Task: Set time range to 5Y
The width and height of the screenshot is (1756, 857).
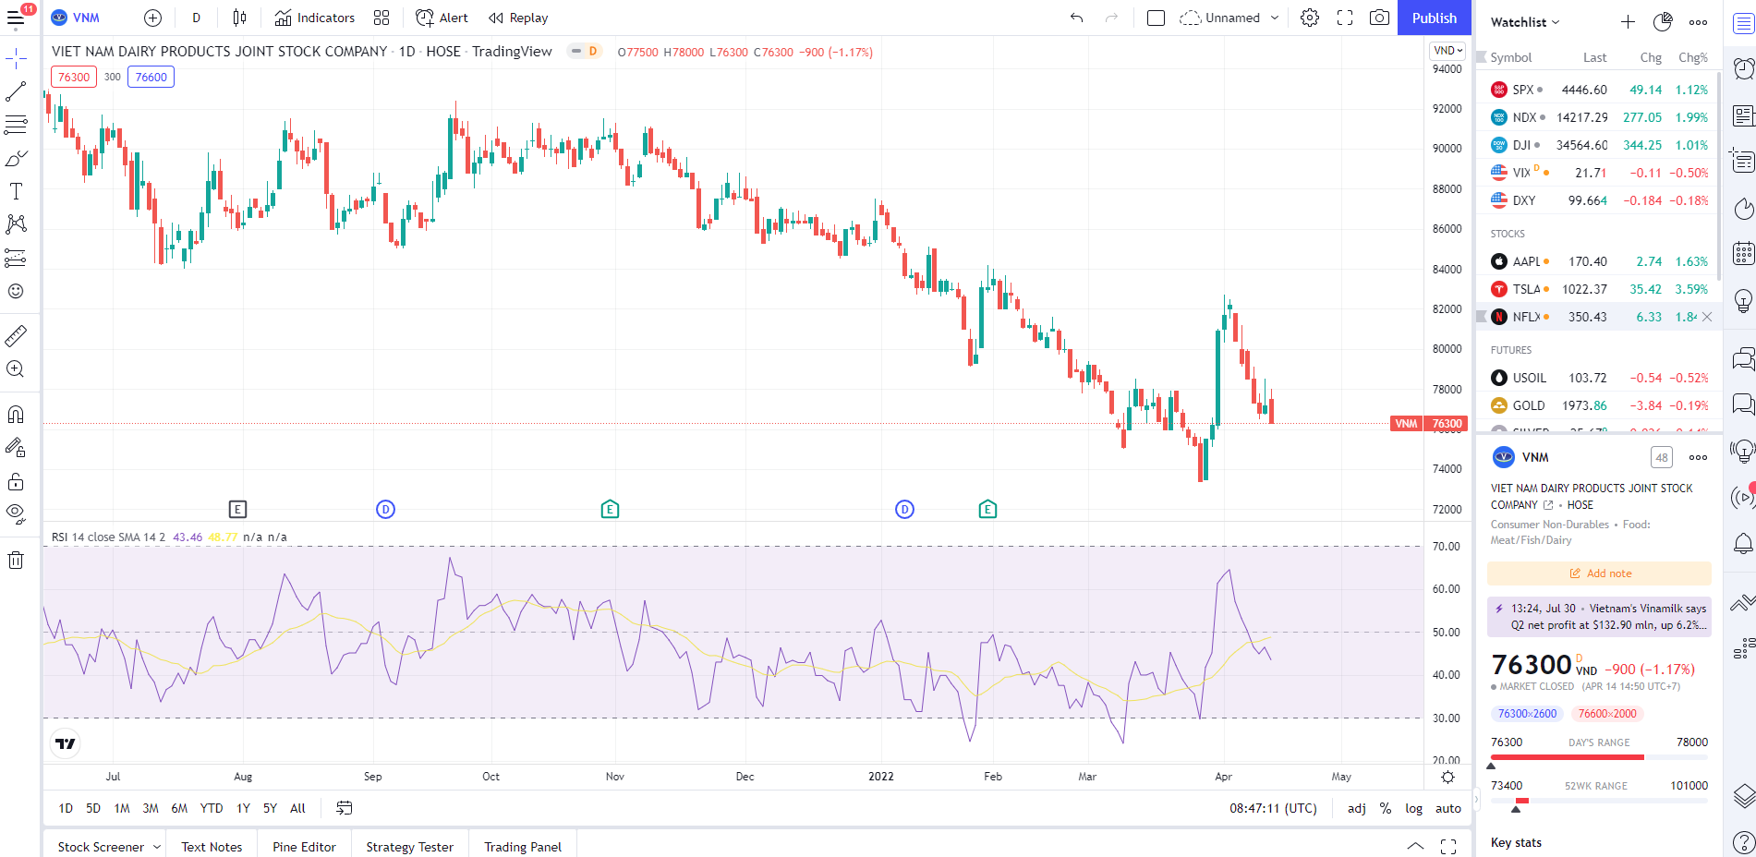Action: pos(270,808)
